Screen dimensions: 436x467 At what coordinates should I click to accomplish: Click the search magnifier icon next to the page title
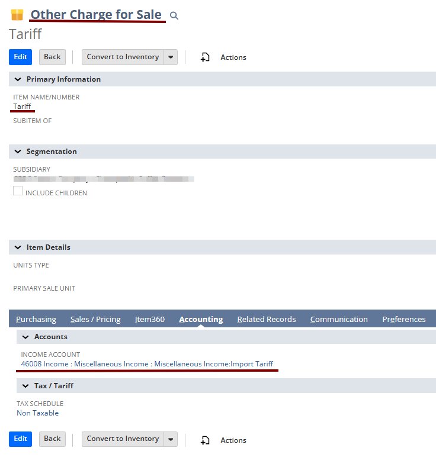tap(174, 16)
